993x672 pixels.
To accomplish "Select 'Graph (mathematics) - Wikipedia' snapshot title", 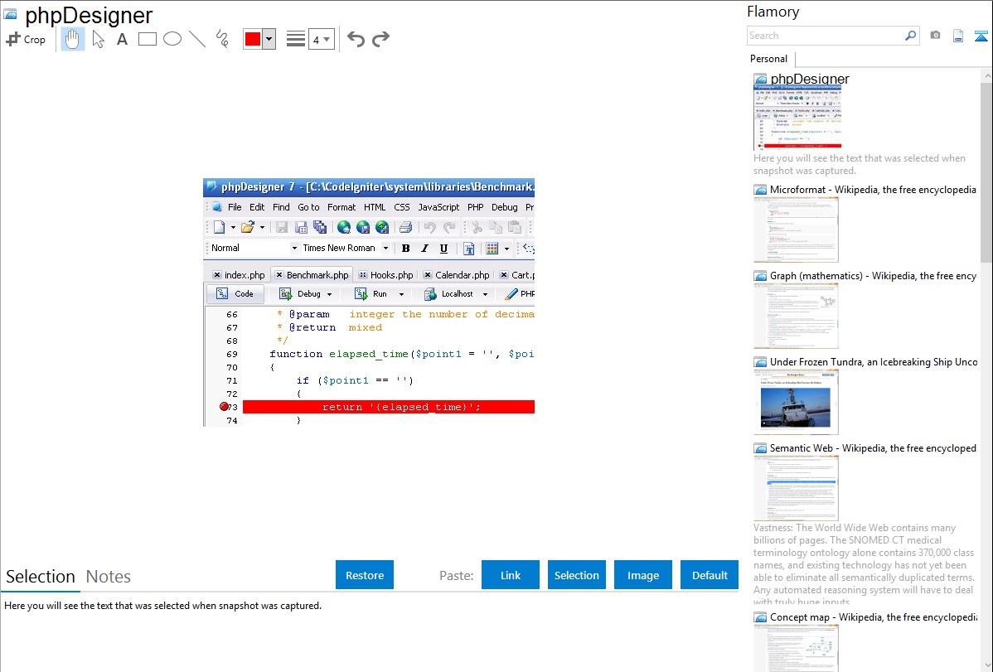I will click(x=873, y=276).
